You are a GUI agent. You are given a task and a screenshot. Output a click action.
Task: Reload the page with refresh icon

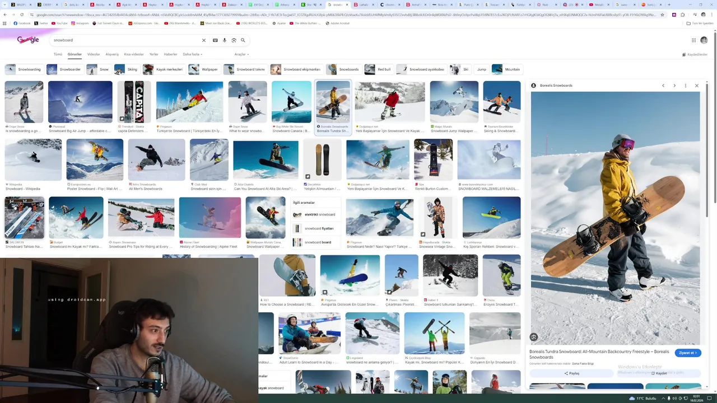click(22, 15)
